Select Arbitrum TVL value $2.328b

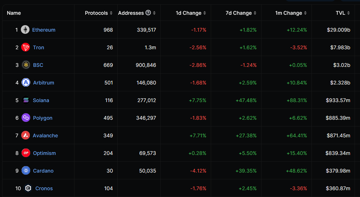[340, 83]
